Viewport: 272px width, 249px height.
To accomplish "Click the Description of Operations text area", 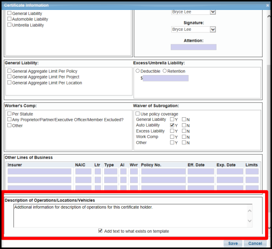I will click(133, 216).
